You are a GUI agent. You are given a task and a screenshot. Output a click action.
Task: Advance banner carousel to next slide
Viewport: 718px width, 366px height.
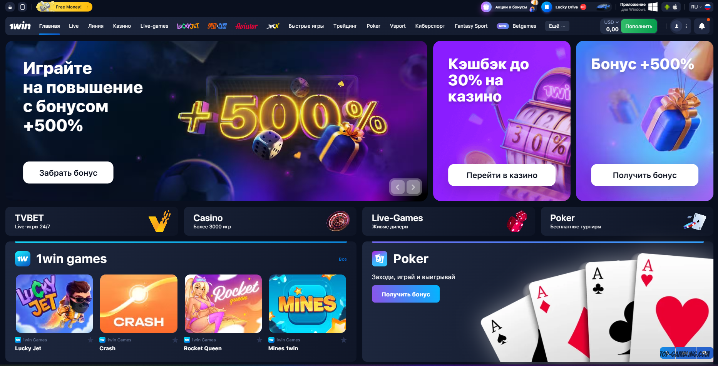click(413, 187)
